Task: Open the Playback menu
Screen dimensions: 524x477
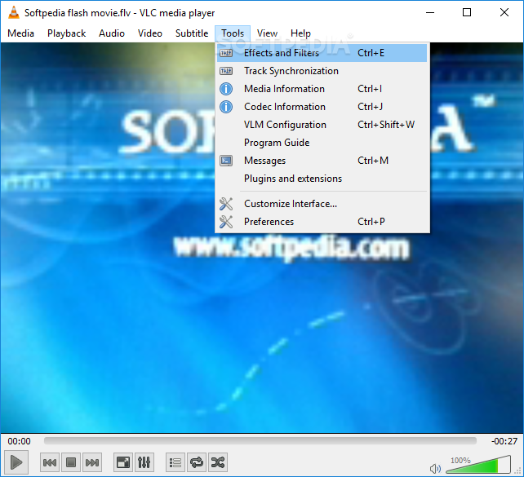Action: [66, 33]
